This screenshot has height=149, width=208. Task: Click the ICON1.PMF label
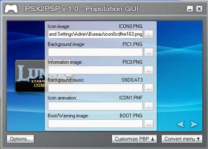click(131, 98)
